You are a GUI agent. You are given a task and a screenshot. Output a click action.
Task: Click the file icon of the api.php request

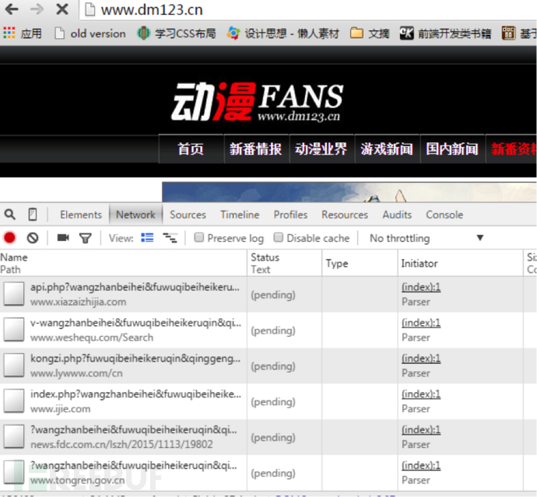(x=14, y=294)
